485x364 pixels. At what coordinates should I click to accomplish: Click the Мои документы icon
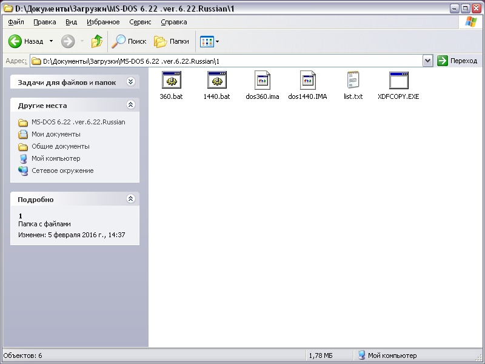23,134
